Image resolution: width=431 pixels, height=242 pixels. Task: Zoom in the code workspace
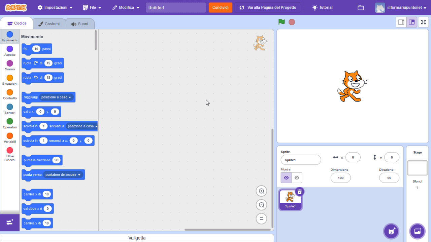(261, 191)
